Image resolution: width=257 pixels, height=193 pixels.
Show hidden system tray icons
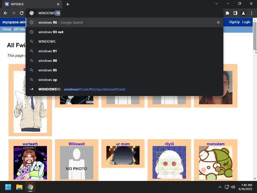point(220,187)
